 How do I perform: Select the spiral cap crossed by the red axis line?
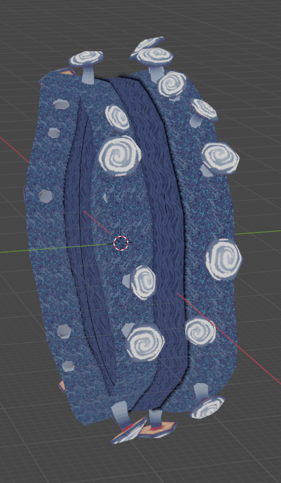[x=200, y=331]
